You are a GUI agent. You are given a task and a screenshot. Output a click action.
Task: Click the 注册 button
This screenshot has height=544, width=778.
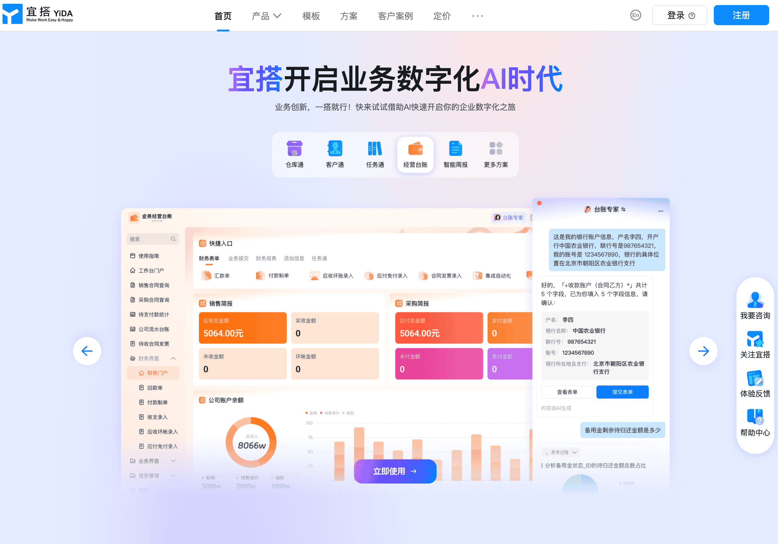pyautogui.click(x=741, y=15)
